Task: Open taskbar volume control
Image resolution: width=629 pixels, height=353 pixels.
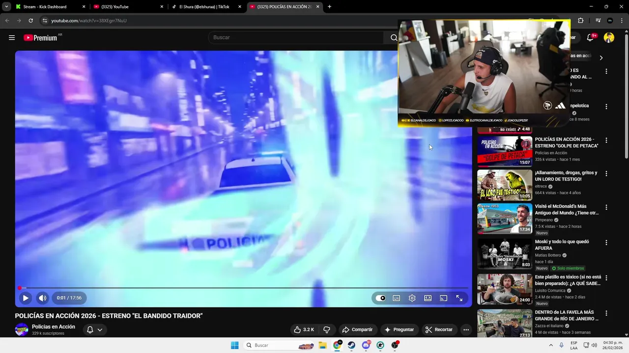Action: [x=594, y=345]
